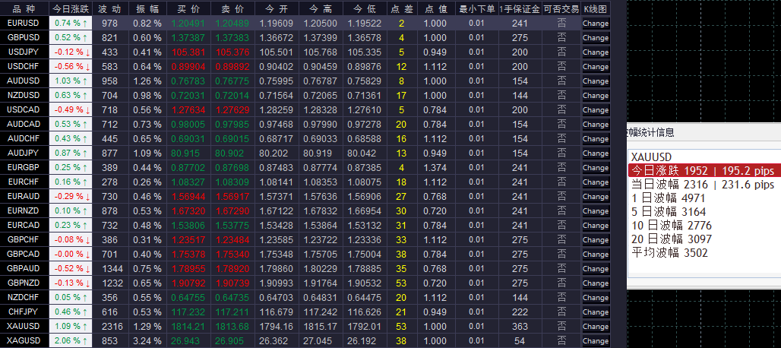Click the 否 tradable cell for XAUUSD
The width and height of the screenshot is (781, 348).
point(561,326)
